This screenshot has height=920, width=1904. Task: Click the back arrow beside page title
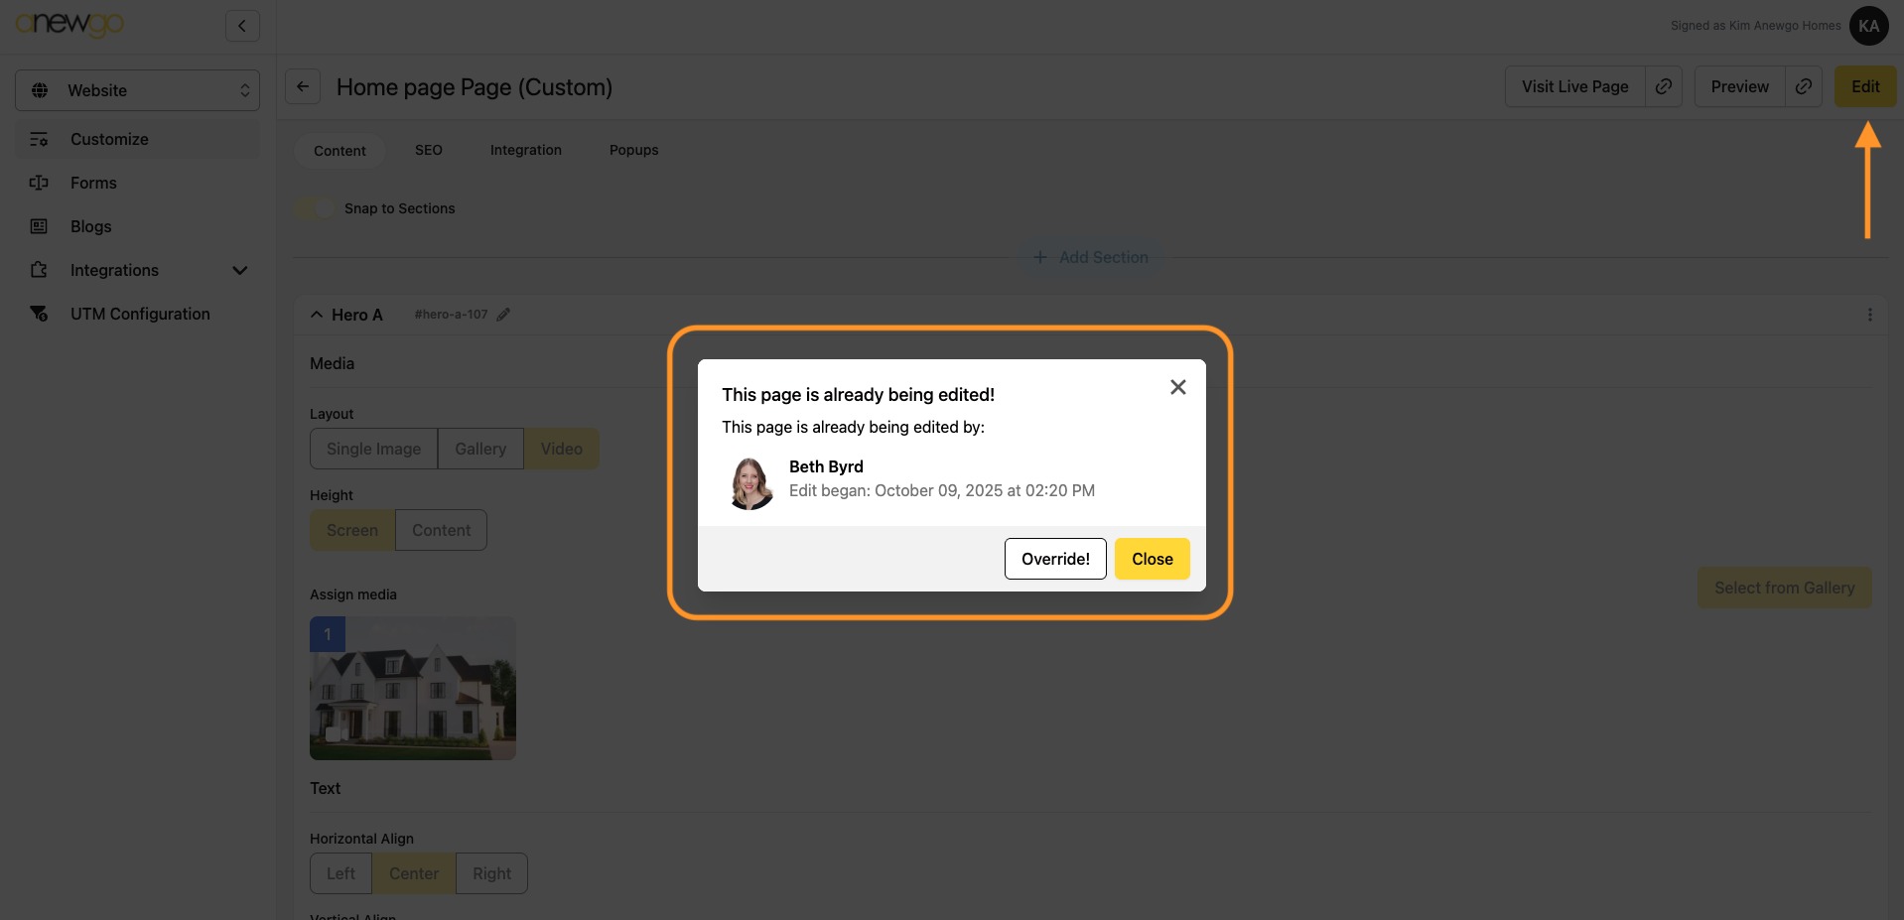[x=303, y=86]
